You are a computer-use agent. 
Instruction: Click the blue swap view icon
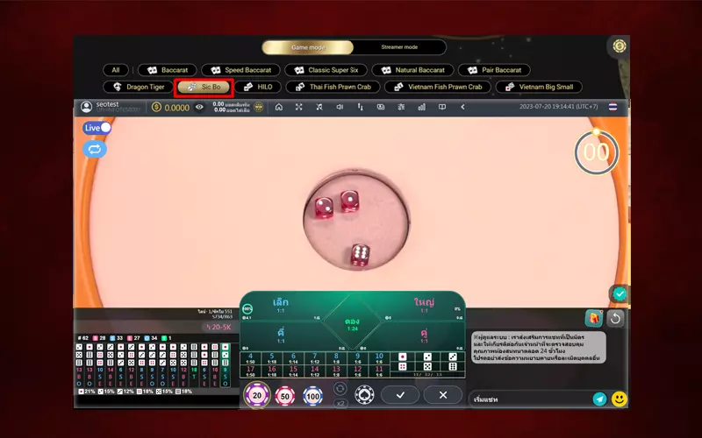point(94,150)
